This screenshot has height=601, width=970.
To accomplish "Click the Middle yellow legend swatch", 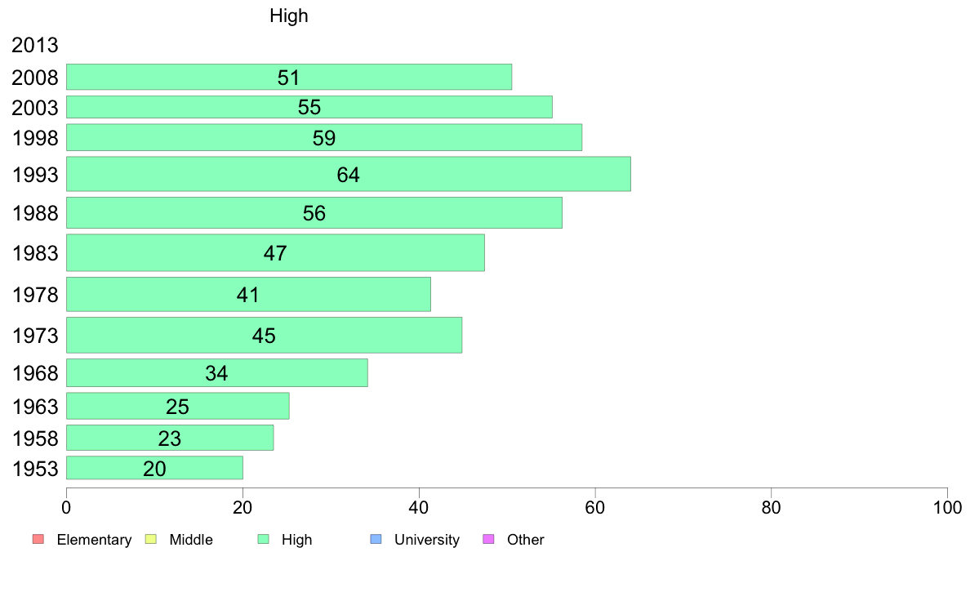I will click(151, 539).
